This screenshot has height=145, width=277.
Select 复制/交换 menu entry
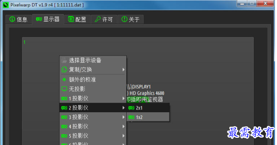(93, 70)
